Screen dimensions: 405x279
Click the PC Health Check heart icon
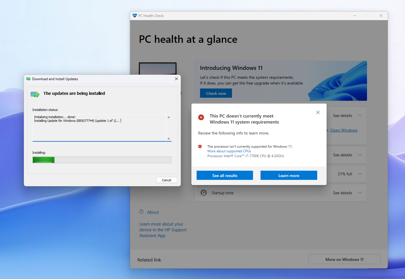[x=135, y=16]
